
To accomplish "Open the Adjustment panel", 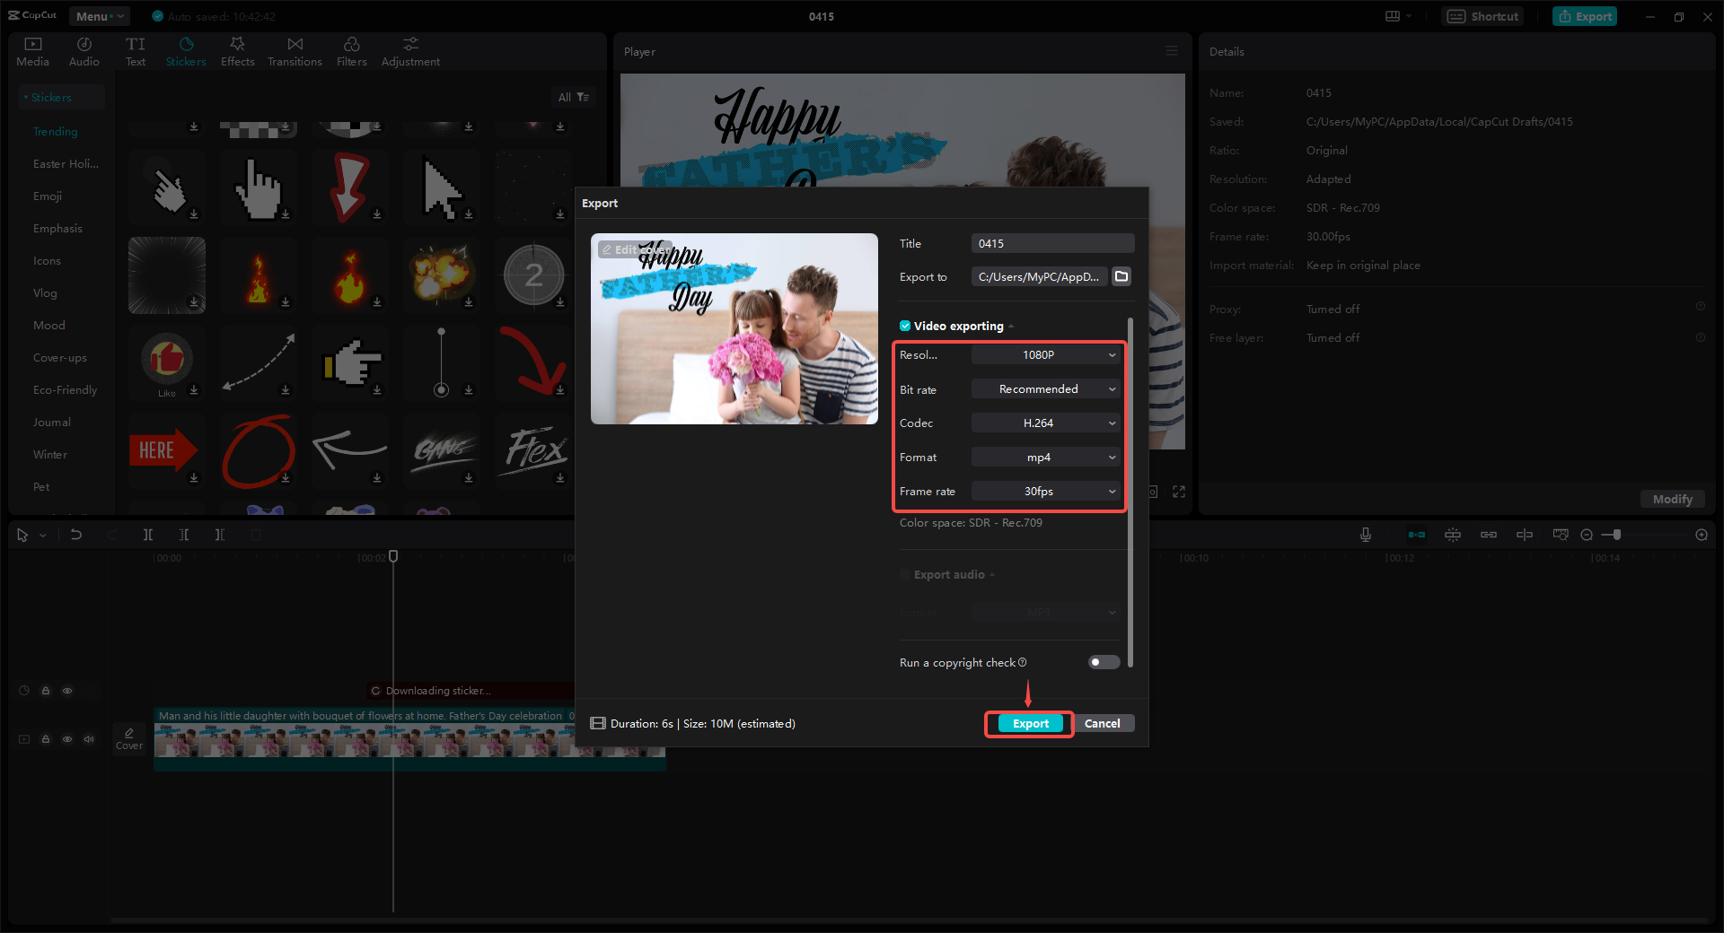I will [409, 49].
